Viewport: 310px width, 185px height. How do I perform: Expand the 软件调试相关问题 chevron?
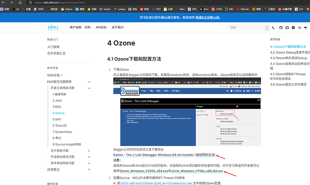[x=89, y=163]
